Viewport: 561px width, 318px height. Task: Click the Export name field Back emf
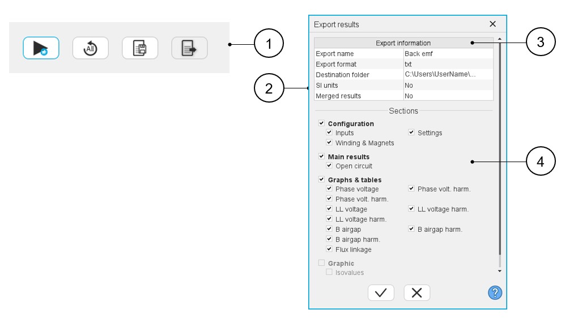click(x=448, y=53)
